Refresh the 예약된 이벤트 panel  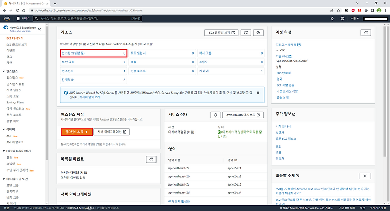coord(151,160)
